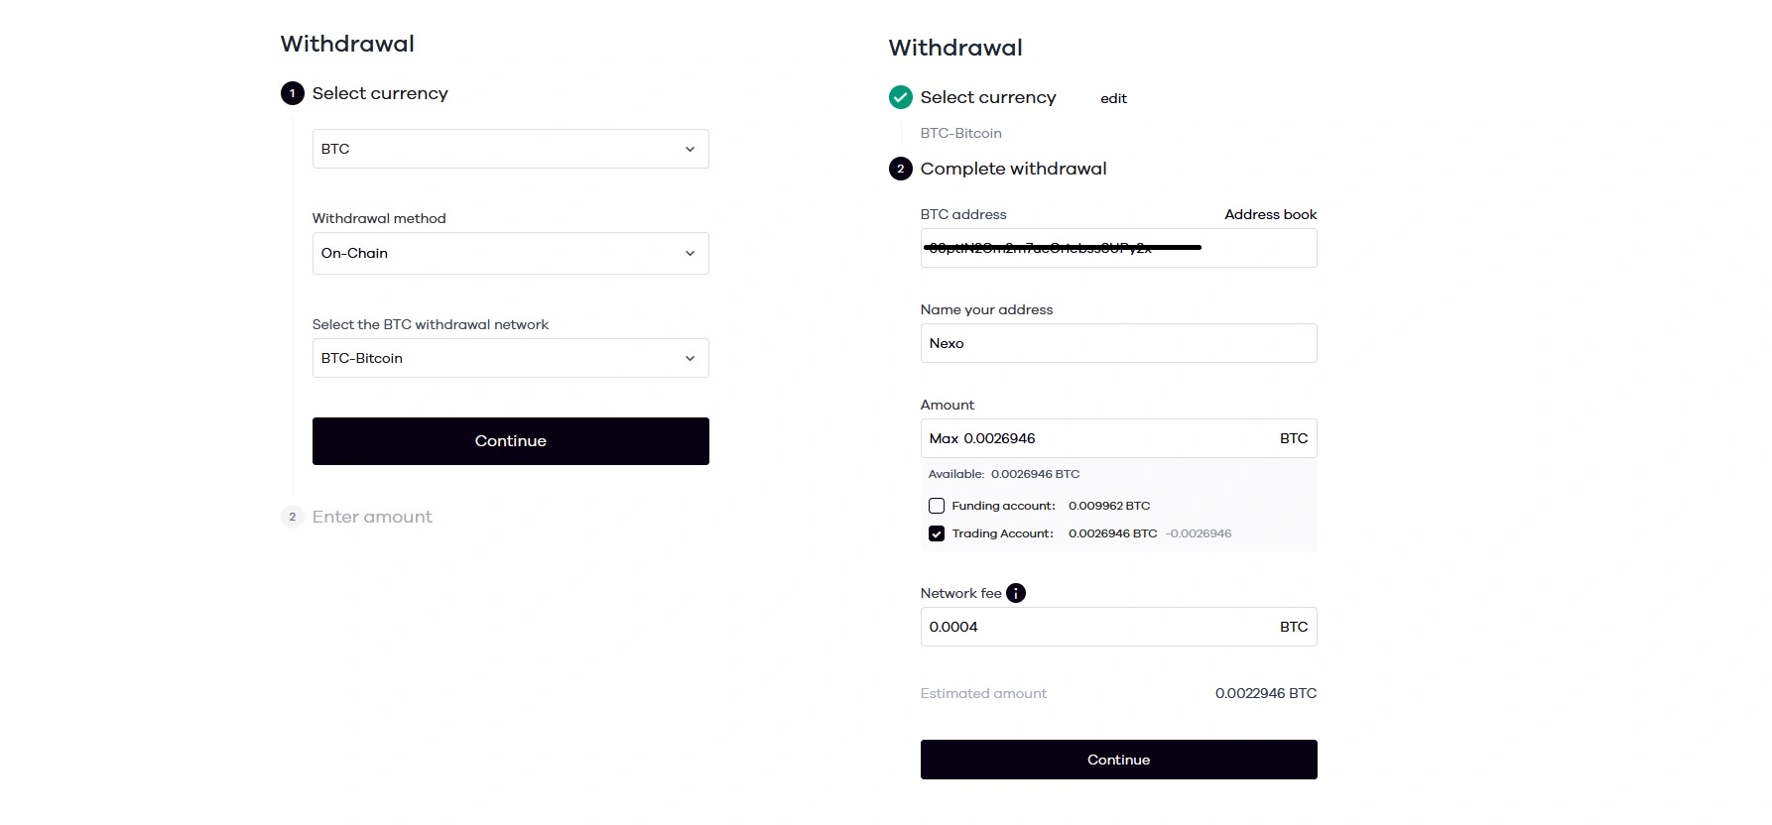Click the Network fee value field
This screenshot has height=825, width=1772.
pos(1091,627)
